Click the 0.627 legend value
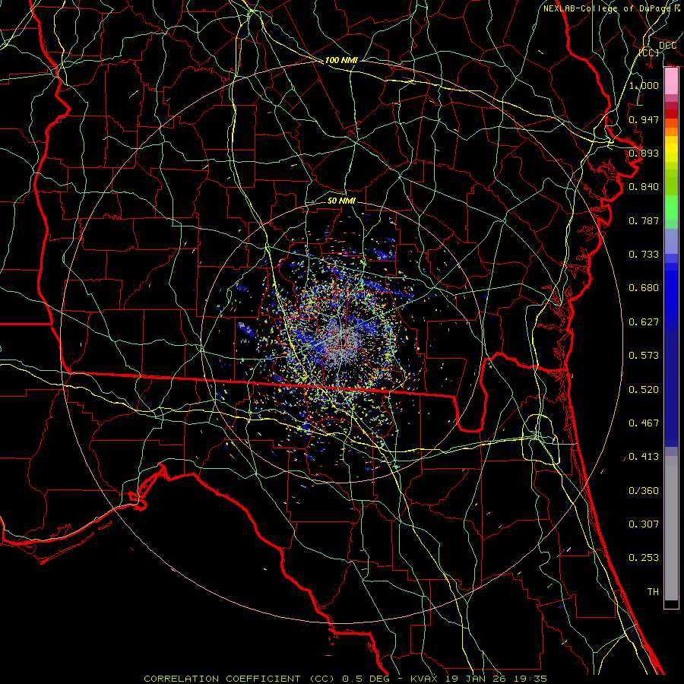The image size is (684, 684). pyautogui.click(x=644, y=322)
